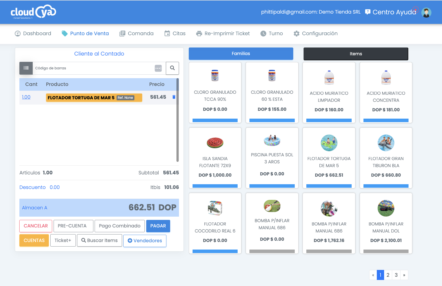This screenshot has width=442, height=286.
Task: Click the barcode scanner icon
Action: (x=26, y=68)
